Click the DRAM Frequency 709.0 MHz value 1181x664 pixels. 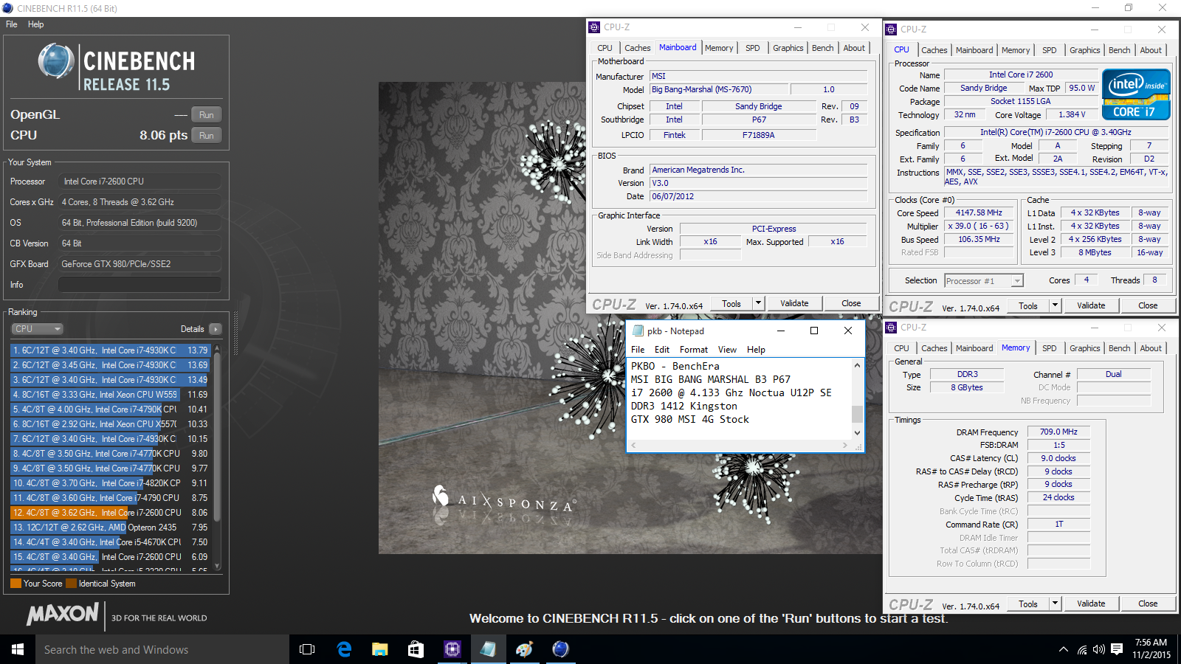[x=1058, y=432]
